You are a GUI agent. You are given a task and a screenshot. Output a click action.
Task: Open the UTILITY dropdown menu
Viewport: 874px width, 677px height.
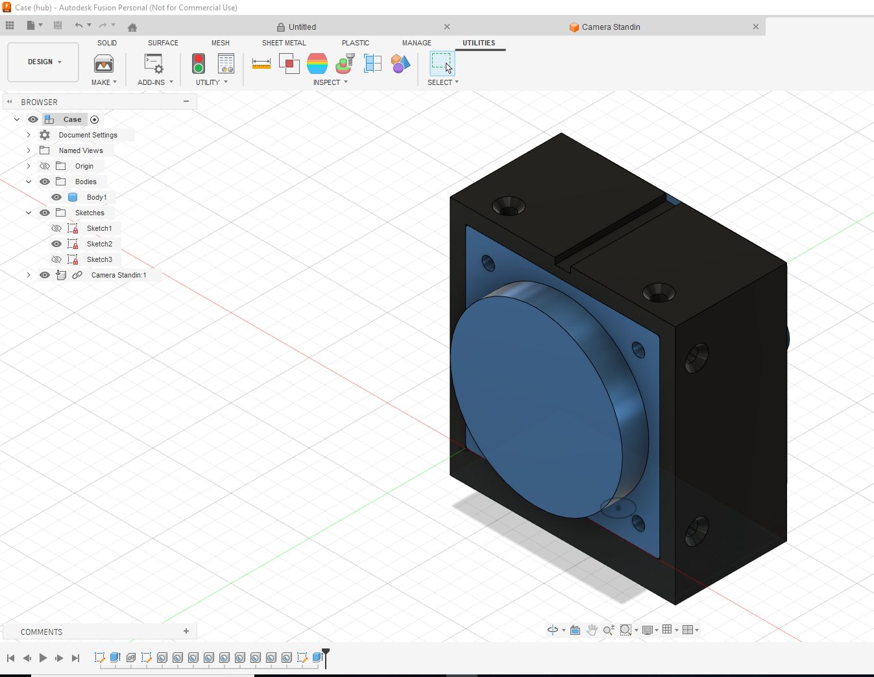tap(212, 82)
